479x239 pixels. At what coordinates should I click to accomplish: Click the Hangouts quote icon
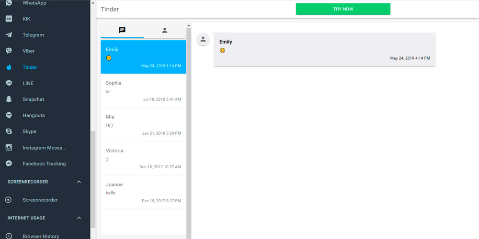[x=9, y=115]
